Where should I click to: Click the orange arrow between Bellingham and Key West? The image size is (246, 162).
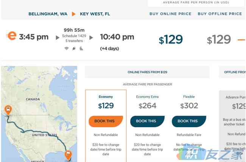[73, 14]
